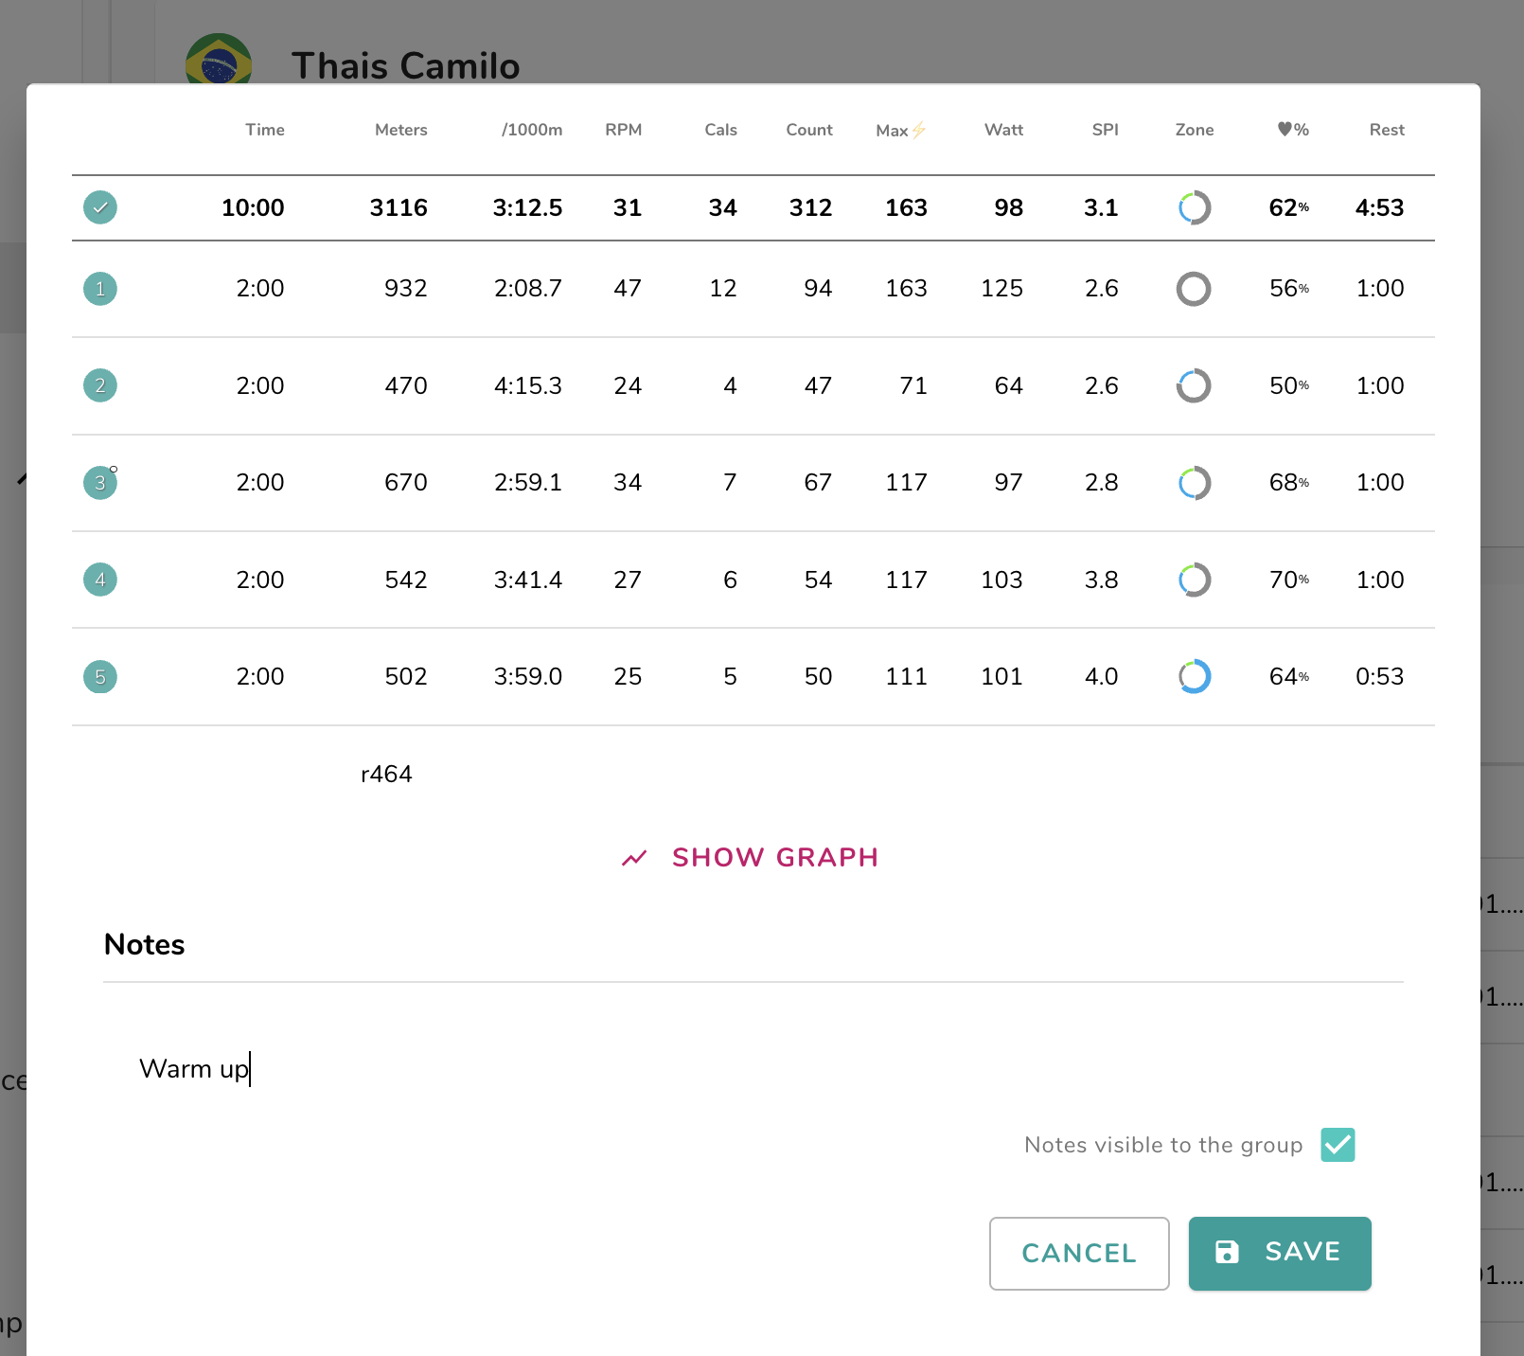1524x1356 pixels.
Task: Click the Time column header
Action: 265,130
